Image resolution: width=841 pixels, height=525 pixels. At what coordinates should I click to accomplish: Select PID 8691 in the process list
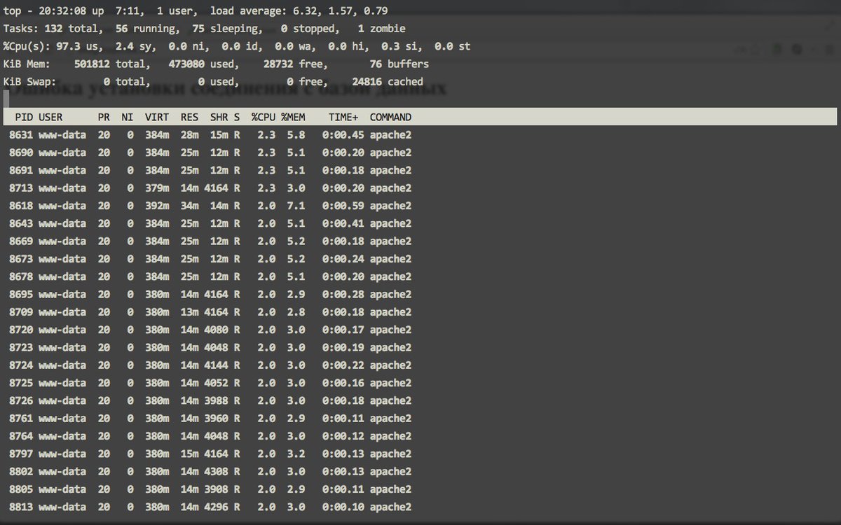(x=21, y=170)
